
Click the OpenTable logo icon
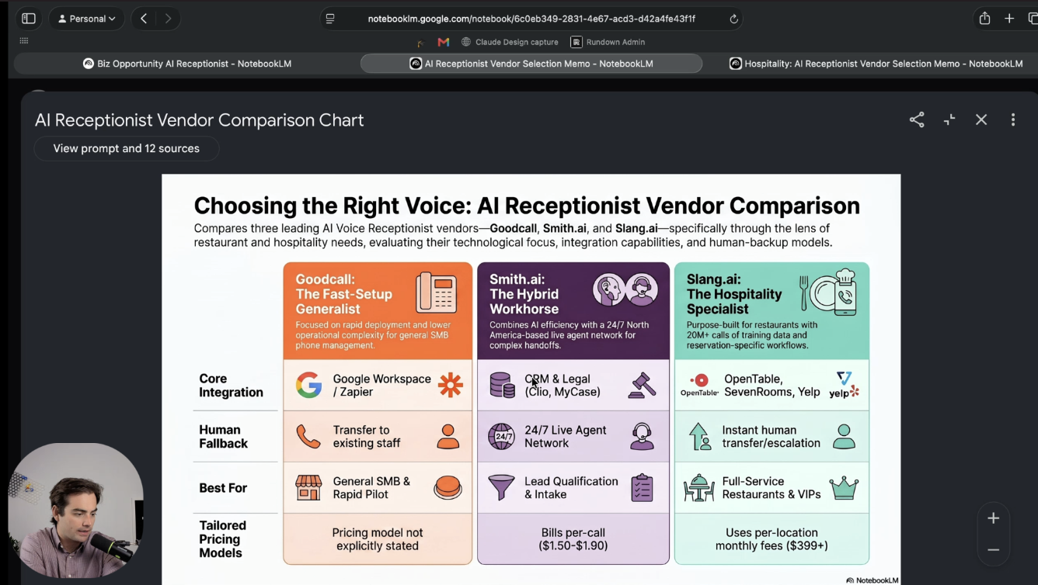(699, 385)
